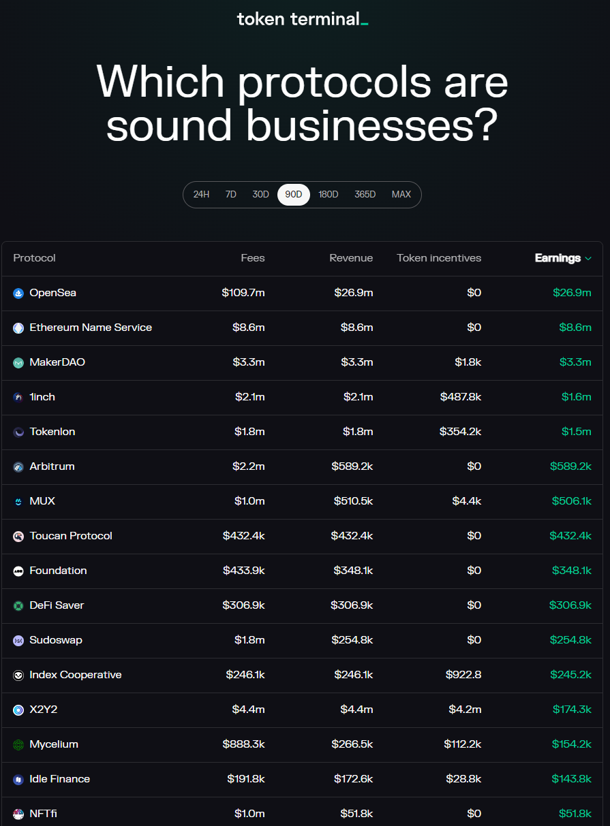Screen dimensions: 610x826
Task: Open the Arbitrum protocol link
Action: point(52,466)
